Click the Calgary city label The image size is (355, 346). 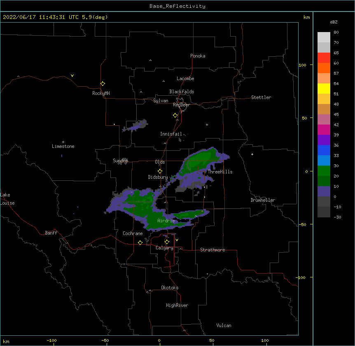pyautogui.click(x=164, y=248)
